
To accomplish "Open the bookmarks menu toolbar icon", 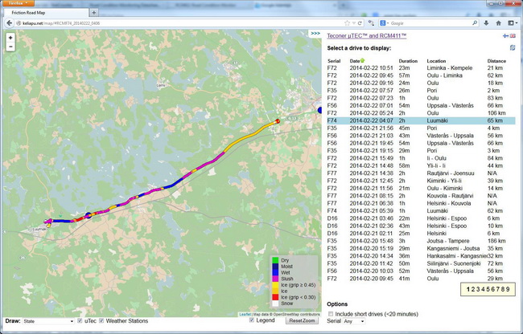I will tap(513, 23).
